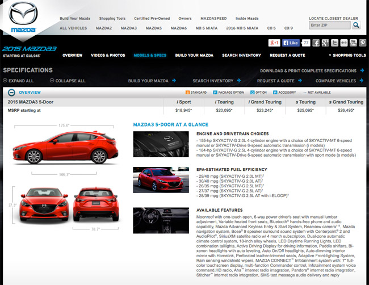Click the Option legend icon
369x285 pixels.
(253, 93)
